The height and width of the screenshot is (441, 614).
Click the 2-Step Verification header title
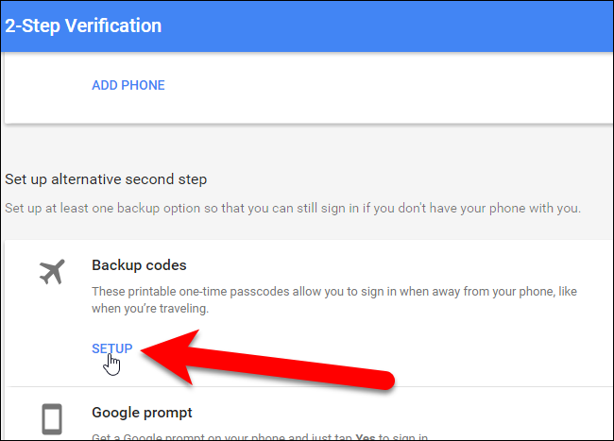click(x=83, y=25)
